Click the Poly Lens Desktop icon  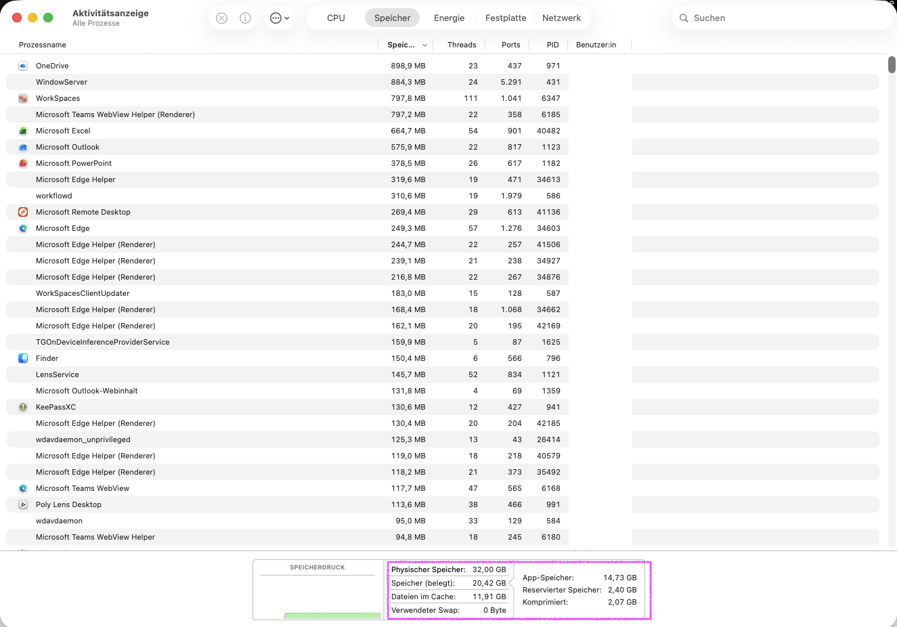[23, 504]
